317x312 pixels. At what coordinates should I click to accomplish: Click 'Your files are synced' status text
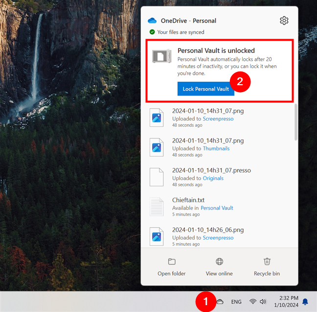tap(181, 32)
